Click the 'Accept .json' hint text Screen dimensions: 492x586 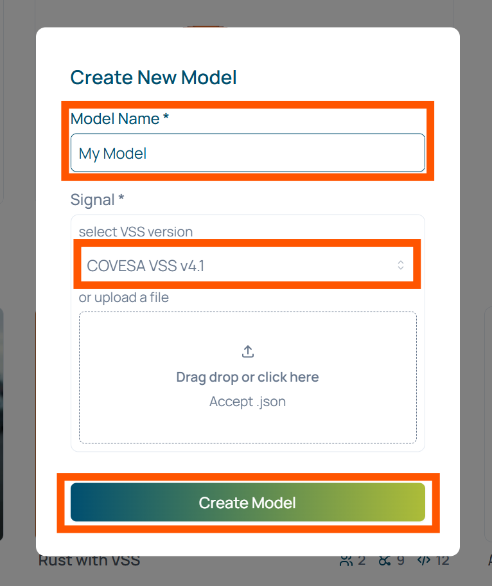pos(247,402)
